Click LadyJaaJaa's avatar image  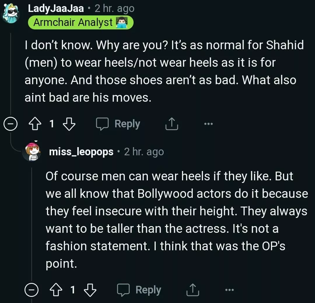coord(11,14)
